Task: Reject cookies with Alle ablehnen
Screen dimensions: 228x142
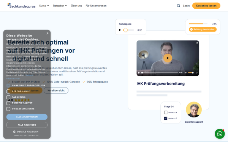Action: (x=27, y=125)
